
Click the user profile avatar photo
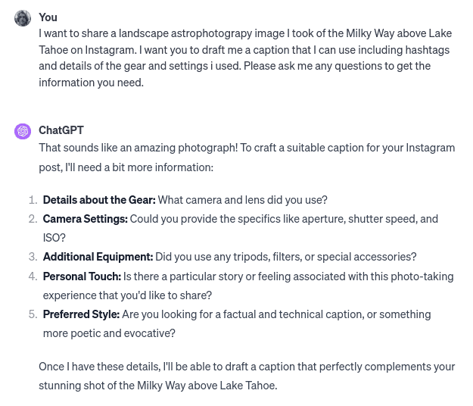(23, 18)
